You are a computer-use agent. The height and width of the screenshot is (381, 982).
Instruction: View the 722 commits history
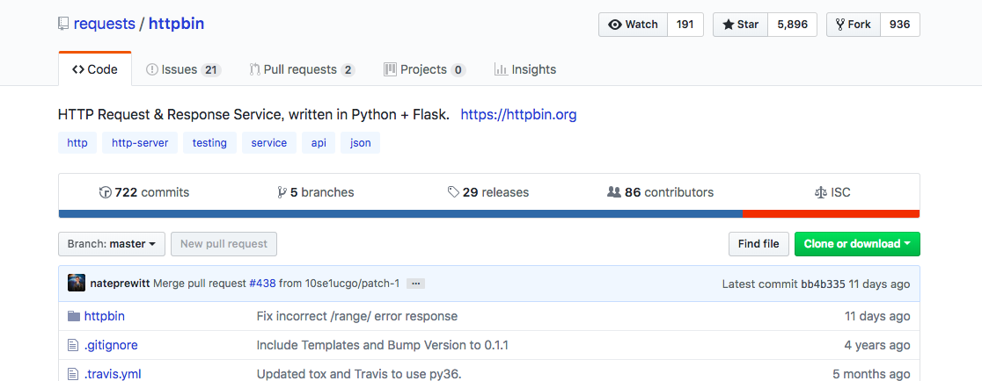pyautogui.click(x=144, y=192)
